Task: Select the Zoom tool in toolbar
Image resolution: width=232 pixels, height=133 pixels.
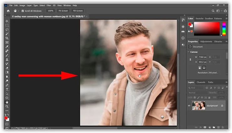Action: tap(7, 106)
